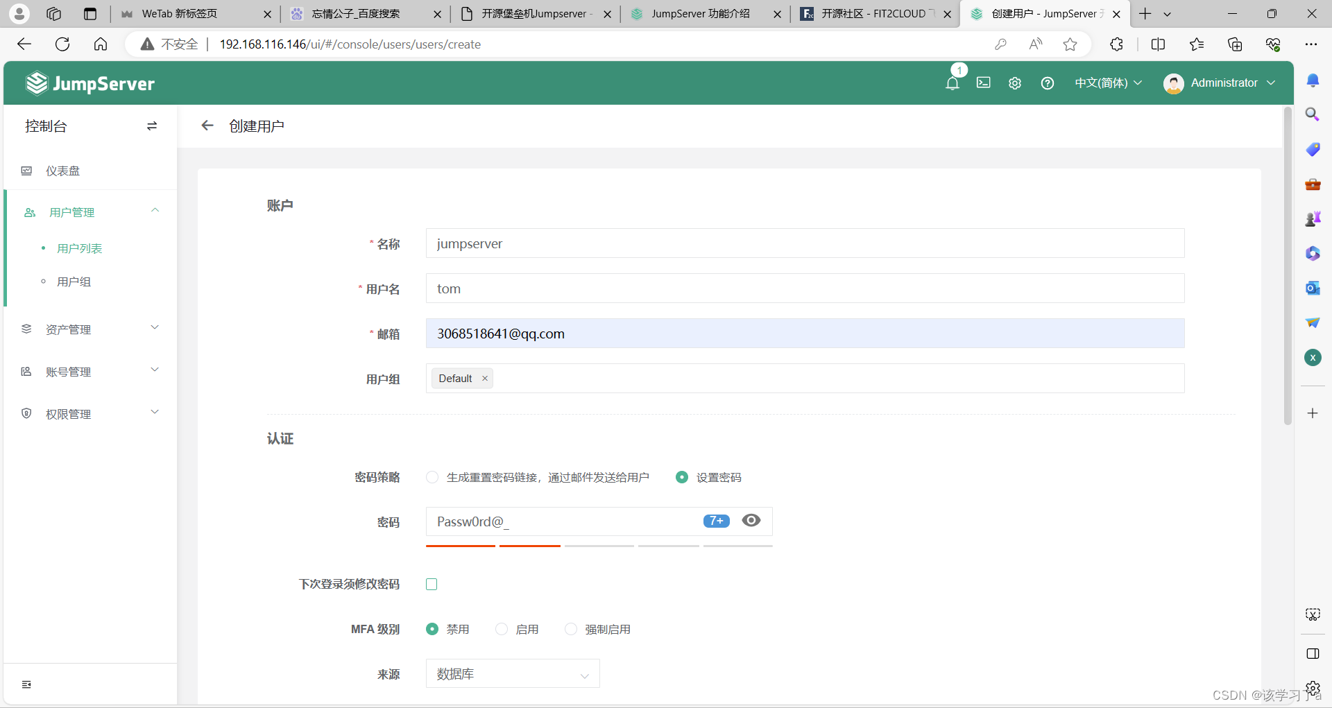Open the help question mark icon
Screen dimensions: 1332x708
pos(1048,83)
